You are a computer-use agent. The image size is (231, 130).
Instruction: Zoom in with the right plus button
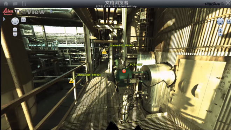220,30
